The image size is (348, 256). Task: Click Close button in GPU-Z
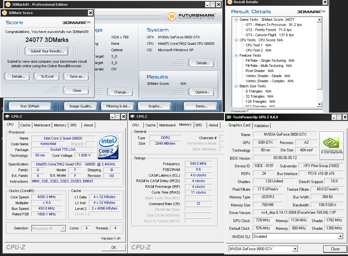pyautogui.click(x=335, y=249)
